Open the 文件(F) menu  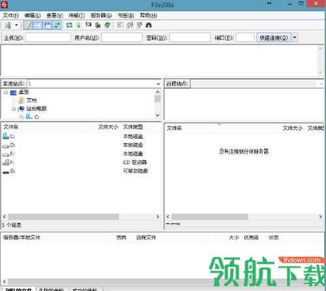(x=11, y=16)
